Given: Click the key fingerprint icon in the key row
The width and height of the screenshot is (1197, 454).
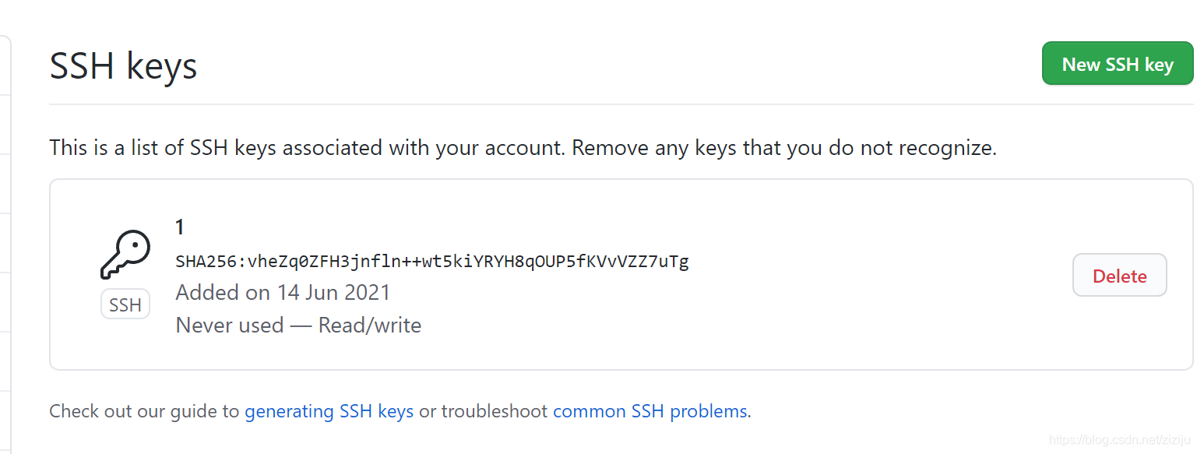Looking at the screenshot, I should coord(125,255).
